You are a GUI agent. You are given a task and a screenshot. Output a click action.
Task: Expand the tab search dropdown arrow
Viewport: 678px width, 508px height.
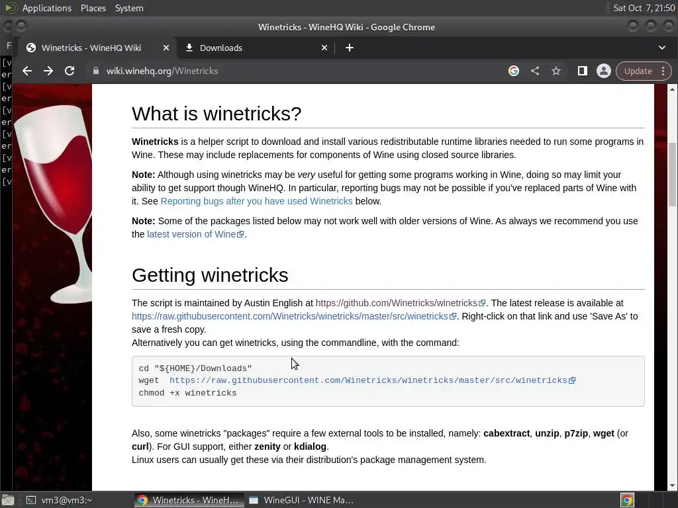[662, 48]
